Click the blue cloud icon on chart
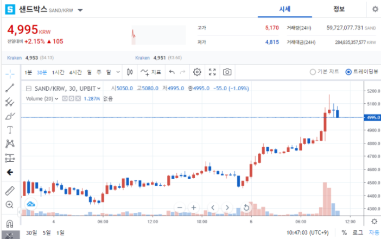Viewport: 381px width, 239px height. tap(31, 204)
